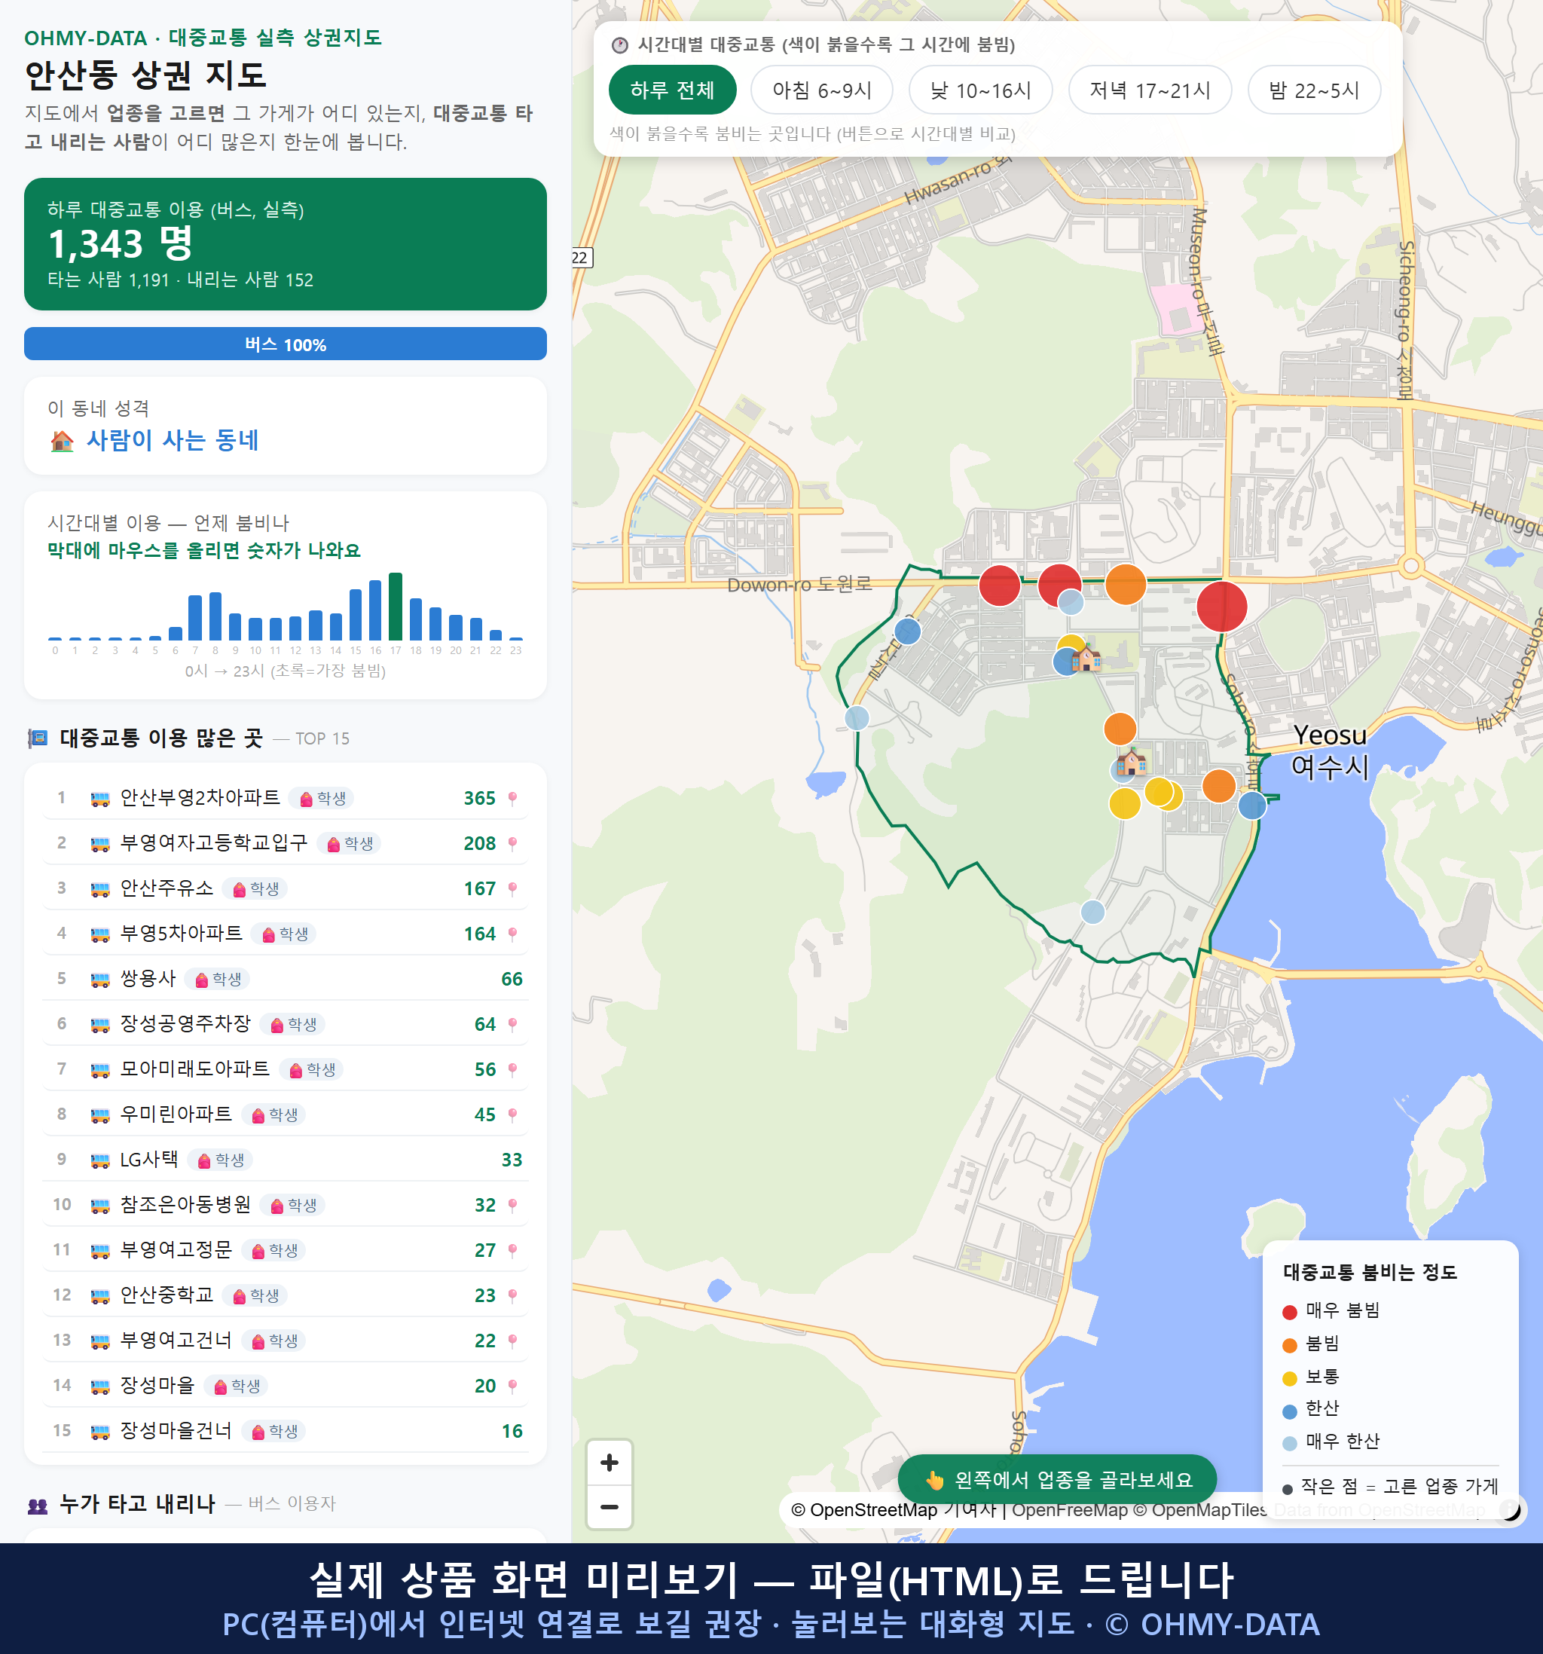1543x1654 pixels.
Task: Click the orange stop marker on Dowon-ro
Action: coord(1126,584)
